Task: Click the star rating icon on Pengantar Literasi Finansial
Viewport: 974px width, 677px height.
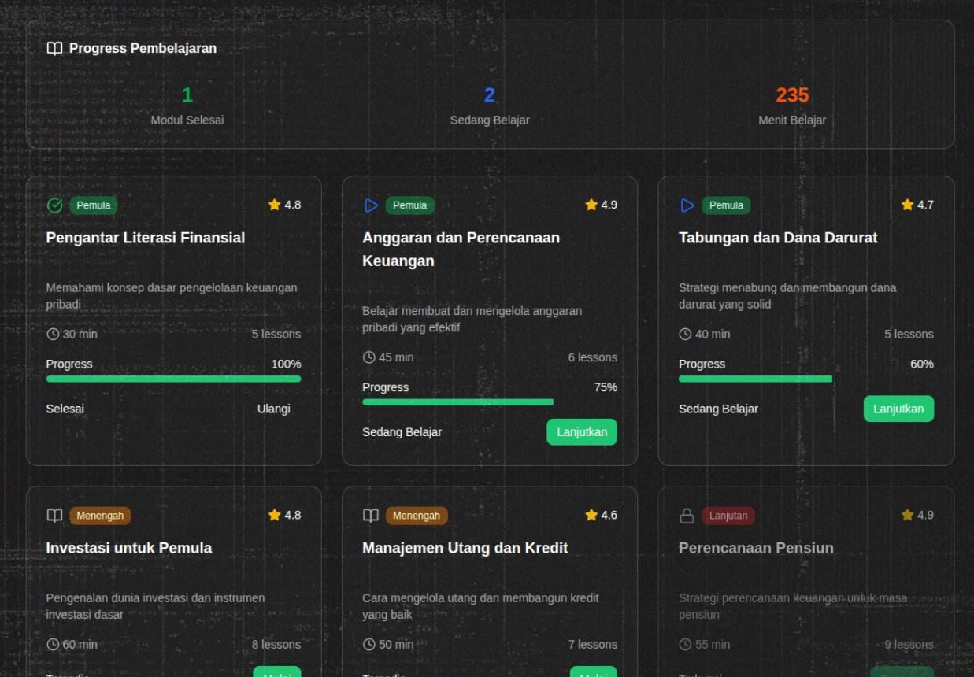Action: (275, 205)
